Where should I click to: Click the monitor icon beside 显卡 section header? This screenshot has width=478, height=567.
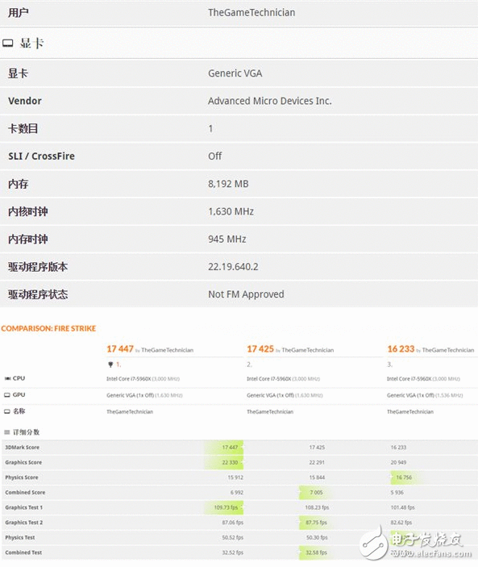pyautogui.click(x=8, y=44)
